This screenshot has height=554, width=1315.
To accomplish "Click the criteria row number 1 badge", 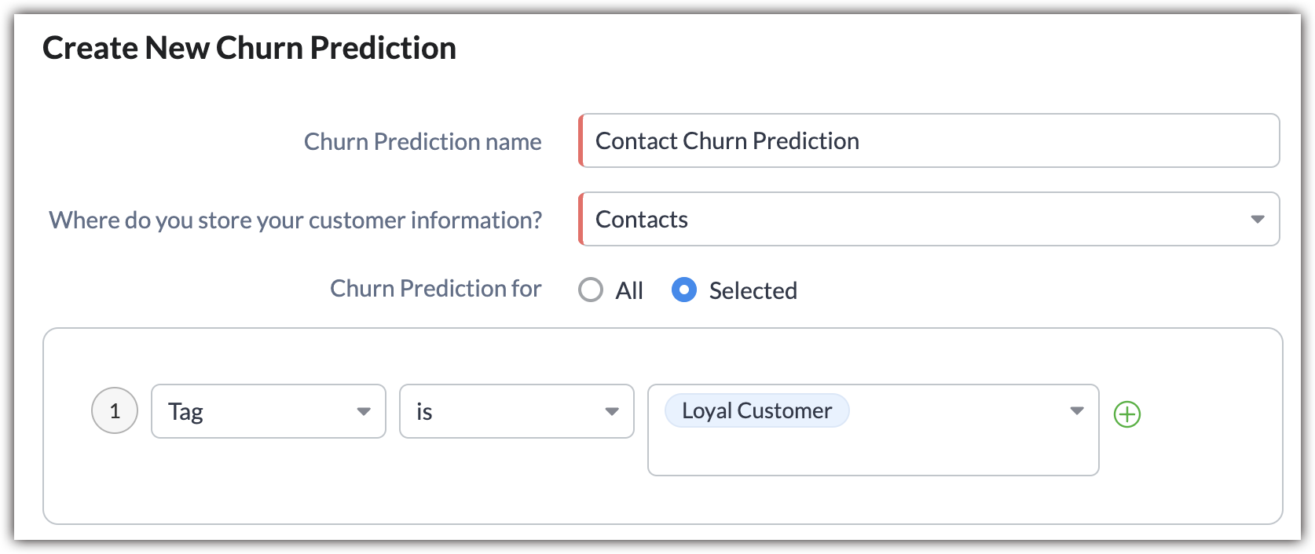I will point(115,411).
